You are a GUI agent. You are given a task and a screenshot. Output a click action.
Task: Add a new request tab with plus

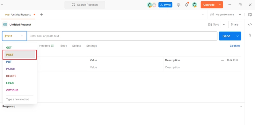41,15
